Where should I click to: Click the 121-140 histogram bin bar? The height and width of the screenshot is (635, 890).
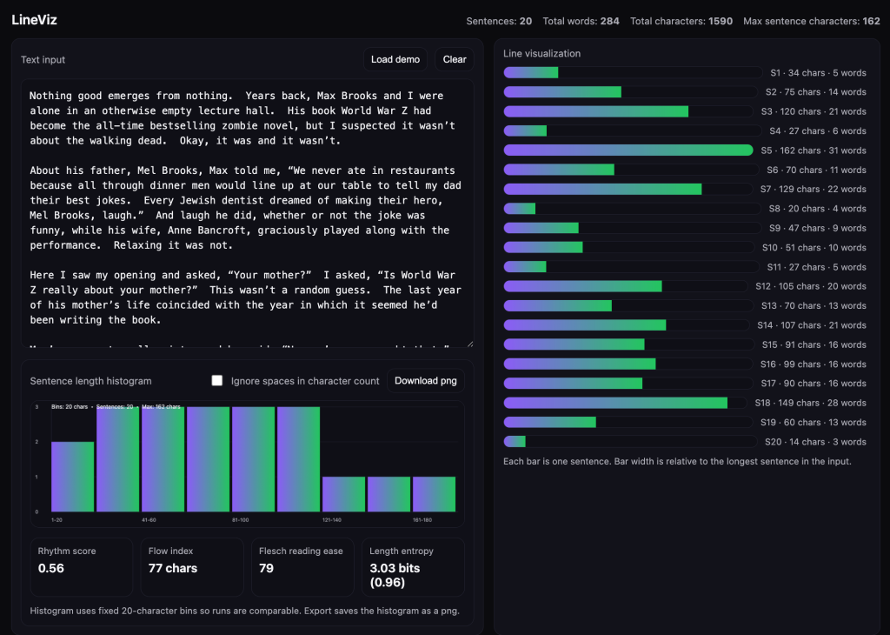(343, 494)
